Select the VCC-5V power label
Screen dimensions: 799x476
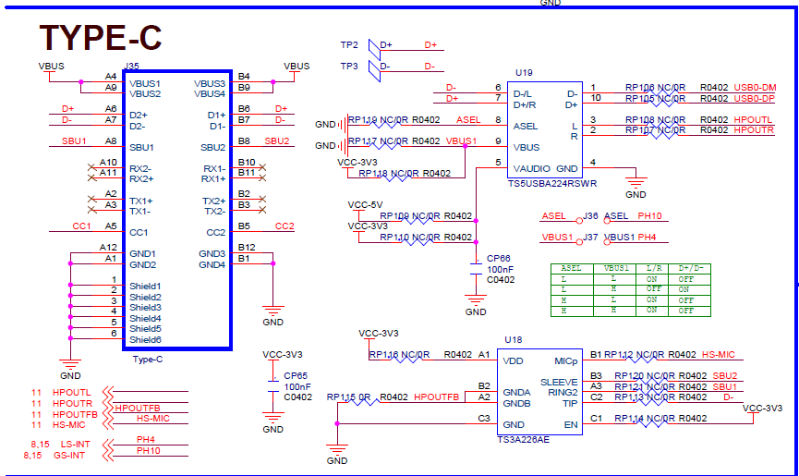tap(365, 204)
